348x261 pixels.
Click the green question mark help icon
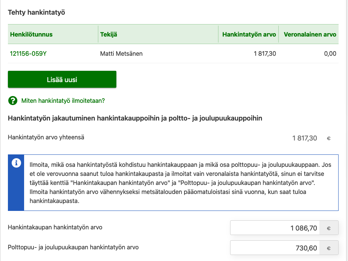13,101
